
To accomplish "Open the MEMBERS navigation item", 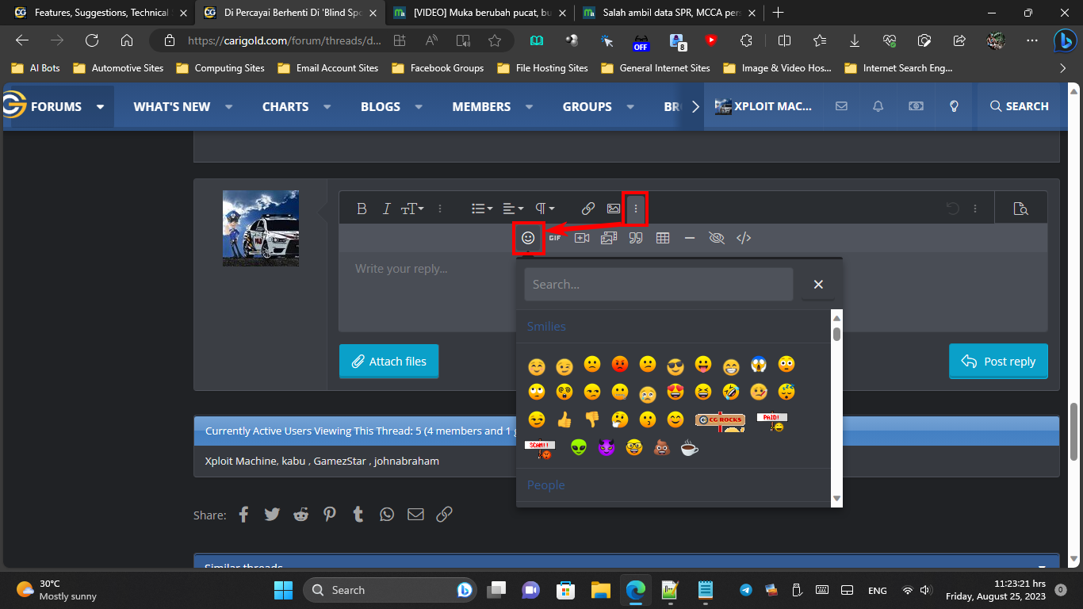I will 481,106.
